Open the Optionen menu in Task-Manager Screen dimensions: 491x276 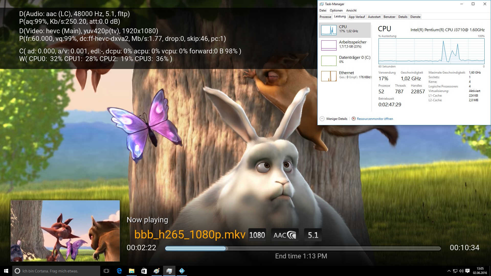[x=336, y=10]
